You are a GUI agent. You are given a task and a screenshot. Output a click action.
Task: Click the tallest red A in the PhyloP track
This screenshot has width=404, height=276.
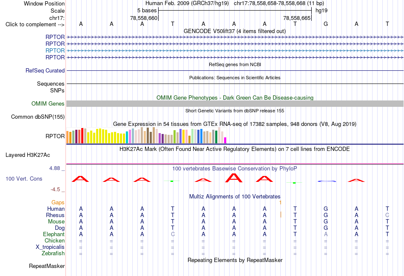(234, 178)
